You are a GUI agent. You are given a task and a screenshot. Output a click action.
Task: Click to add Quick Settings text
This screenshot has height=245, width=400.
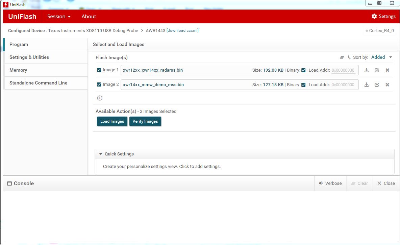point(162,166)
